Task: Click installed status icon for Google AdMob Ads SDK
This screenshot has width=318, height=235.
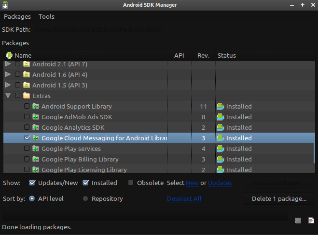Action: [x=221, y=117]
